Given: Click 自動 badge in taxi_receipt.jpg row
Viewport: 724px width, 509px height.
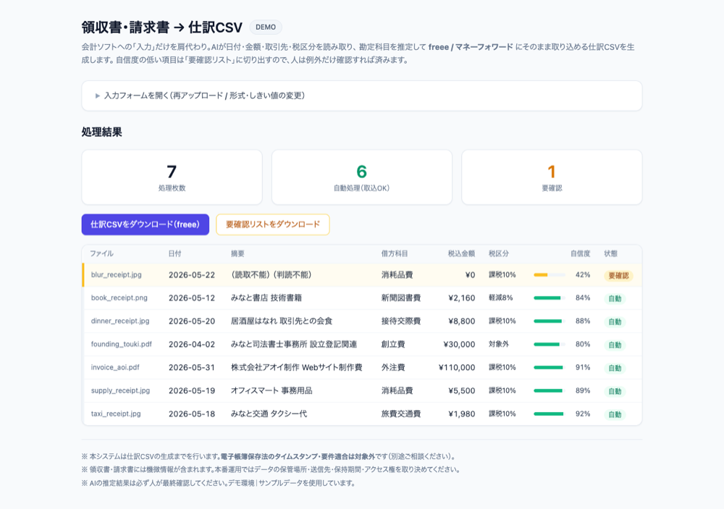Looking at the screenshot, I should 615,414.
